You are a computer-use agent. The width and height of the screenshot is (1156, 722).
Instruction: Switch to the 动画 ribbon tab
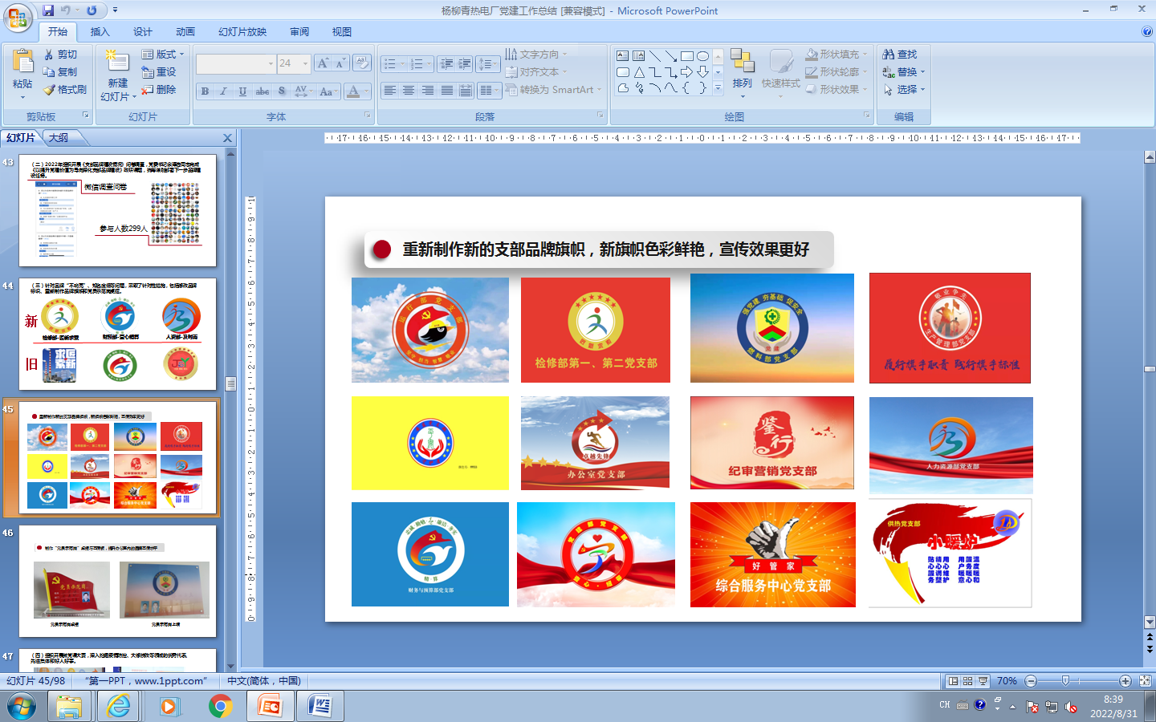point(185,32)
